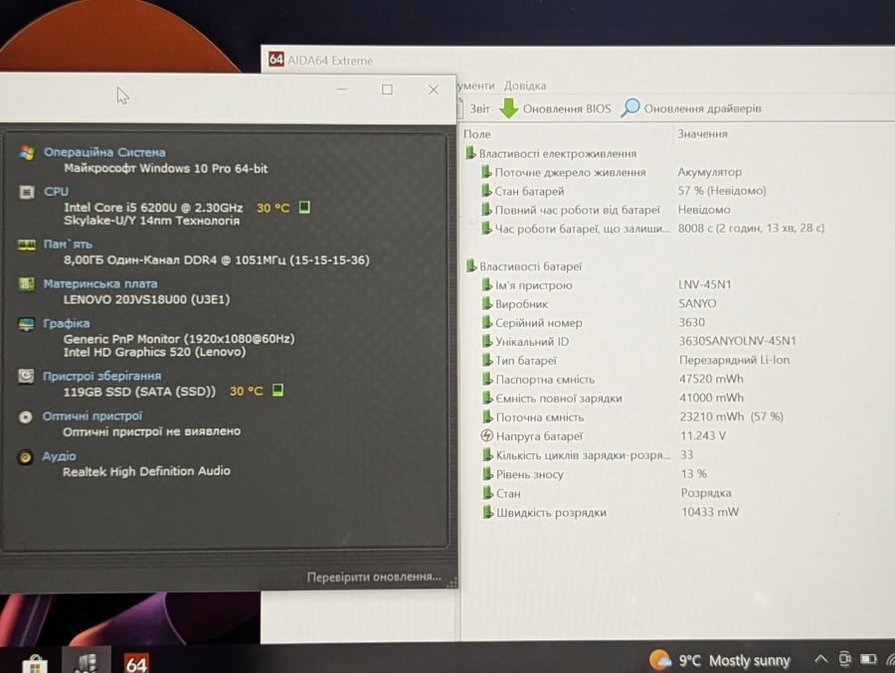Screen dimensions: 895x673
Task: Click the storage devices drive icon
Action: 26,376
